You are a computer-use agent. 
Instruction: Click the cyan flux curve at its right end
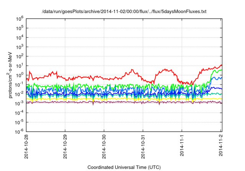221,94
